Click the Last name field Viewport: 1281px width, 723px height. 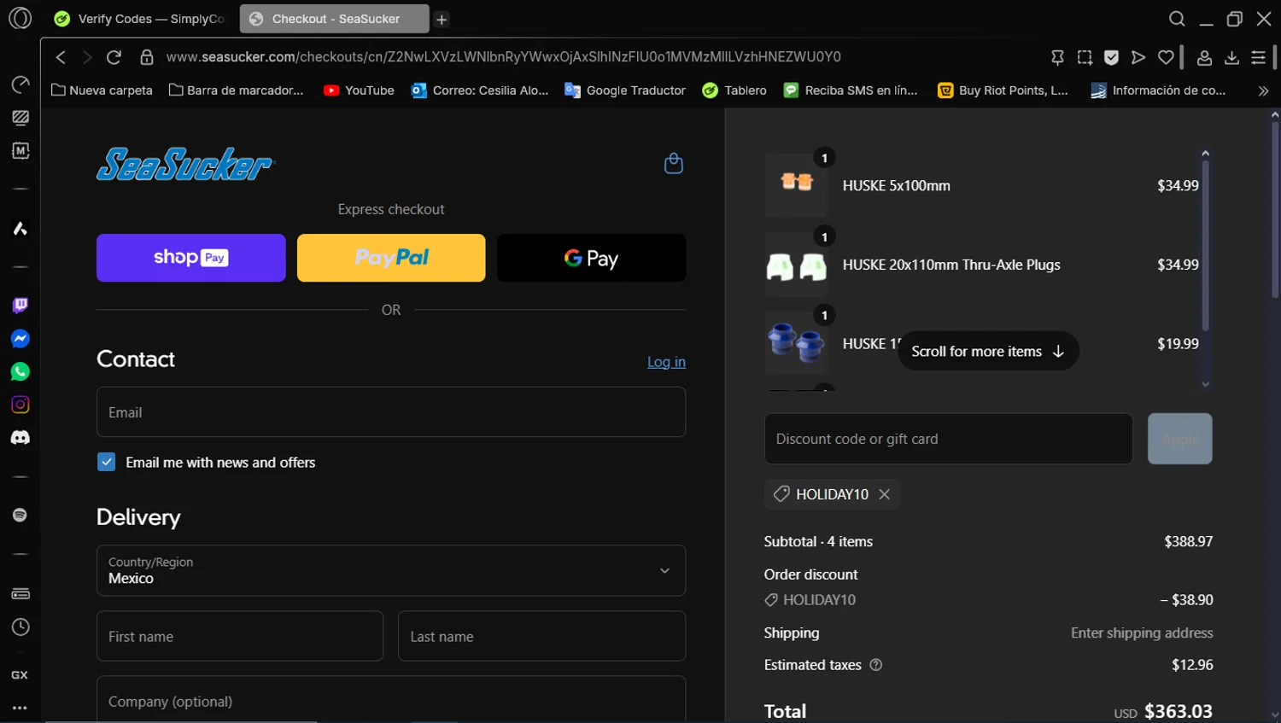[x=541, y=636]
